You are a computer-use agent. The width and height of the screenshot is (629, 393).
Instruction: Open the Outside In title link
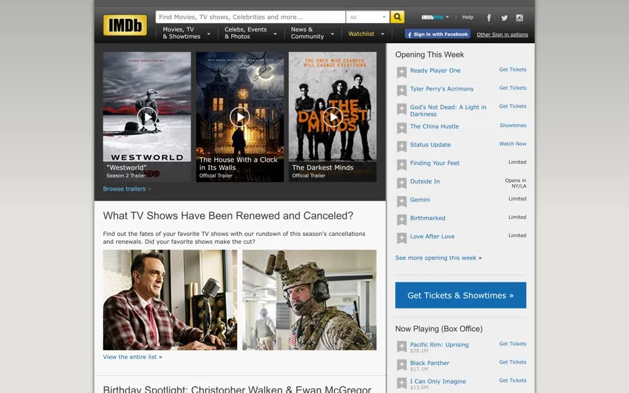(x=425, y=181)
